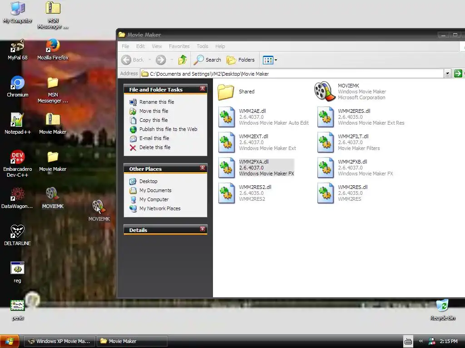Viewport: 465px width, 348px height.
Task: Click the taskbar clock showing 2:15 PM
Action: (449, 342)
